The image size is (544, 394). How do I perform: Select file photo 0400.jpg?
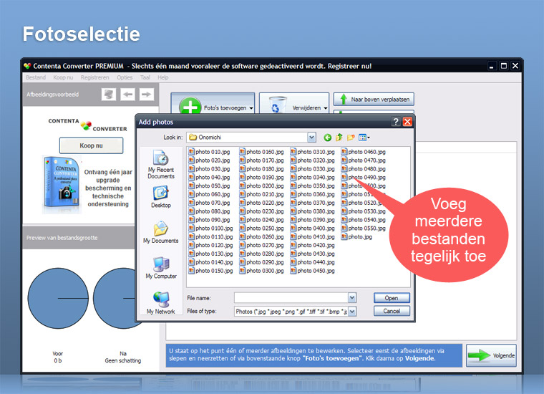pyautogui.click(x=313, y=228)
